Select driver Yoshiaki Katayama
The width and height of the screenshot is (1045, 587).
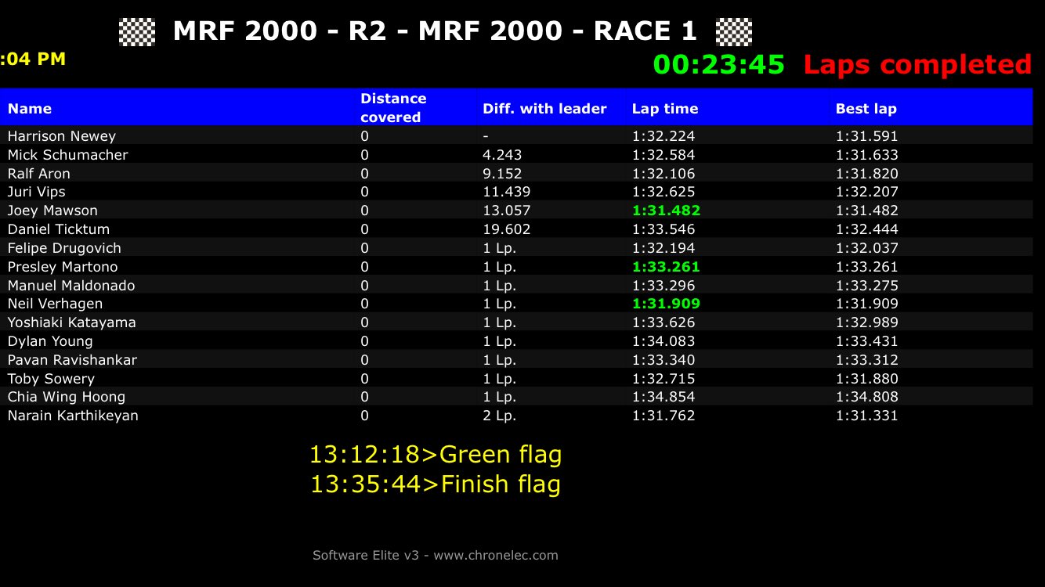(x=72, y=322)
